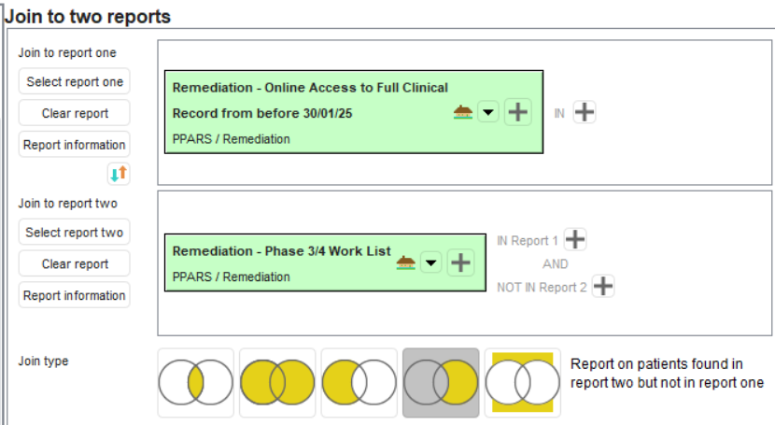Click Select report two button
The height and width of the screenshot is (425, 775).
tap(75, 233)
